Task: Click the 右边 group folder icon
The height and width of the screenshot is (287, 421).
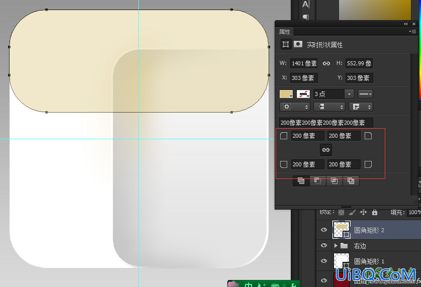Action: 344,245
